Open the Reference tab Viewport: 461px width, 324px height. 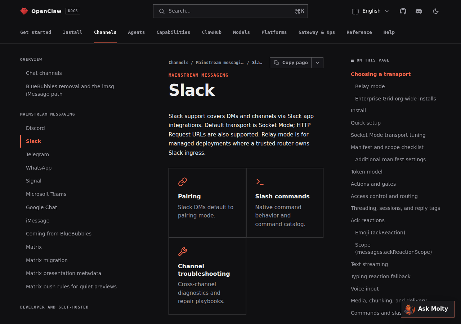359,32
